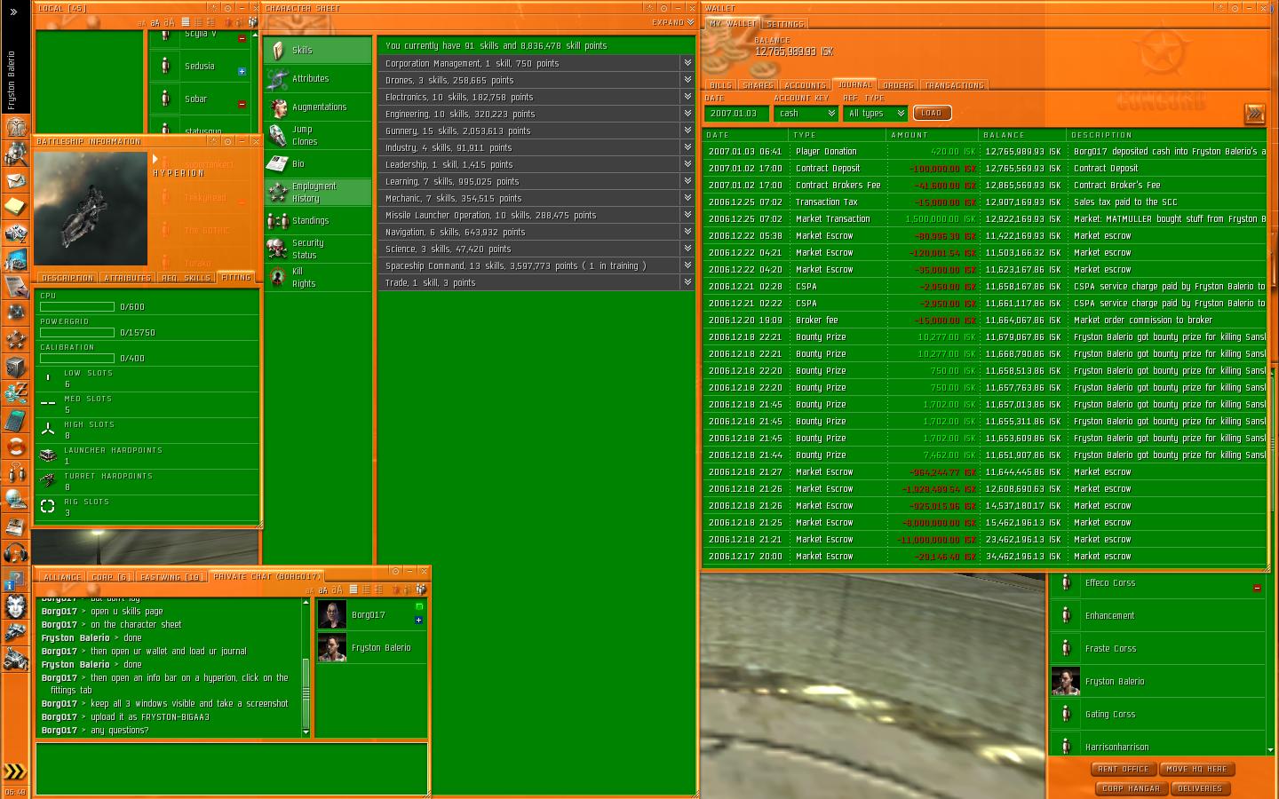Switch to the Orders tab in Wallet
1279x799 pixels.
898,85
